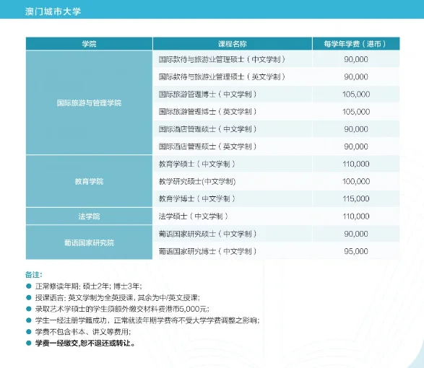Image resolution: width=424 pixels, height=368 pixels.
Task: Click 95,000 fee for 葡语国家研究博士
Action: 356,251
